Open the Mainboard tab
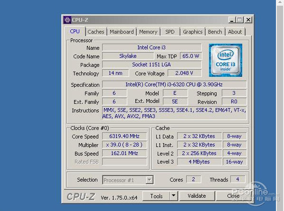The width and height of the screenshot is (284, 211). [x=122, y=32]
